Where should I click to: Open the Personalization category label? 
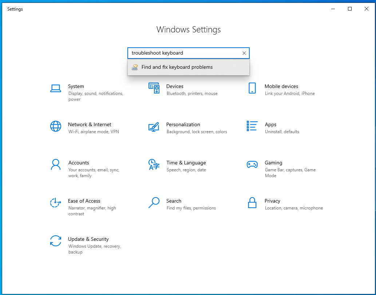(183, 125)
